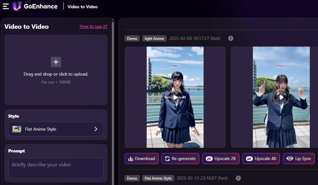Click the File size < 100MB text
318x185 pixels.
click(56, 82)
